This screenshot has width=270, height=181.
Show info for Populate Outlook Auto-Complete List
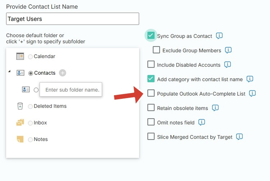252,93
